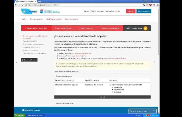Image resolution: width=182 pixels, height=117 pixels.
Task: Open the 'tasa por seguridad e higiene' link
Action: click(115, 58)
